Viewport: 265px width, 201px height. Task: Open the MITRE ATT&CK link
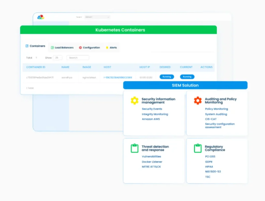click(151, 167)
